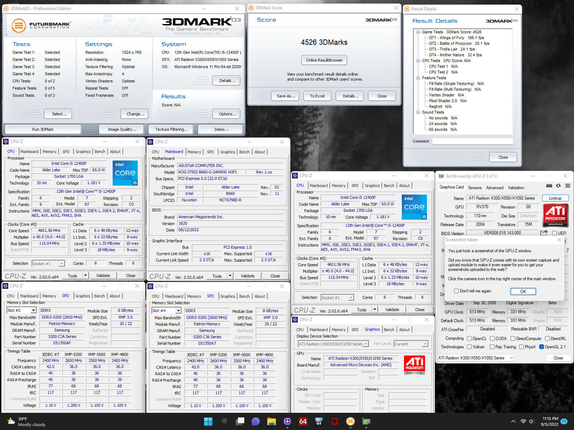Collapse the Sound Tests tree node
Image resolution: width=574 pixels, height=430 pixels.
pyautogui.click(x=418, y=112)
